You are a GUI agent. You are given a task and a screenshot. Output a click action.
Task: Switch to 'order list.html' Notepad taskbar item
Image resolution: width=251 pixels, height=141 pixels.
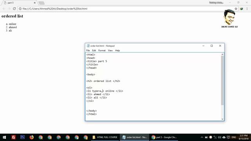coord(135,137)
